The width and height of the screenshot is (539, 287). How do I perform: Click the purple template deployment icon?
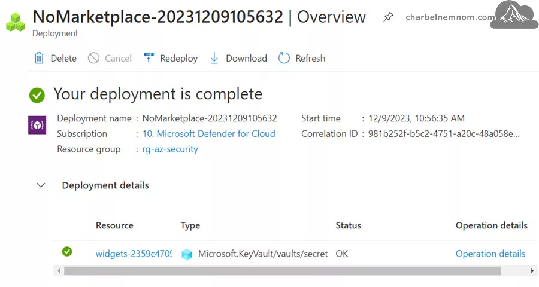37,125
